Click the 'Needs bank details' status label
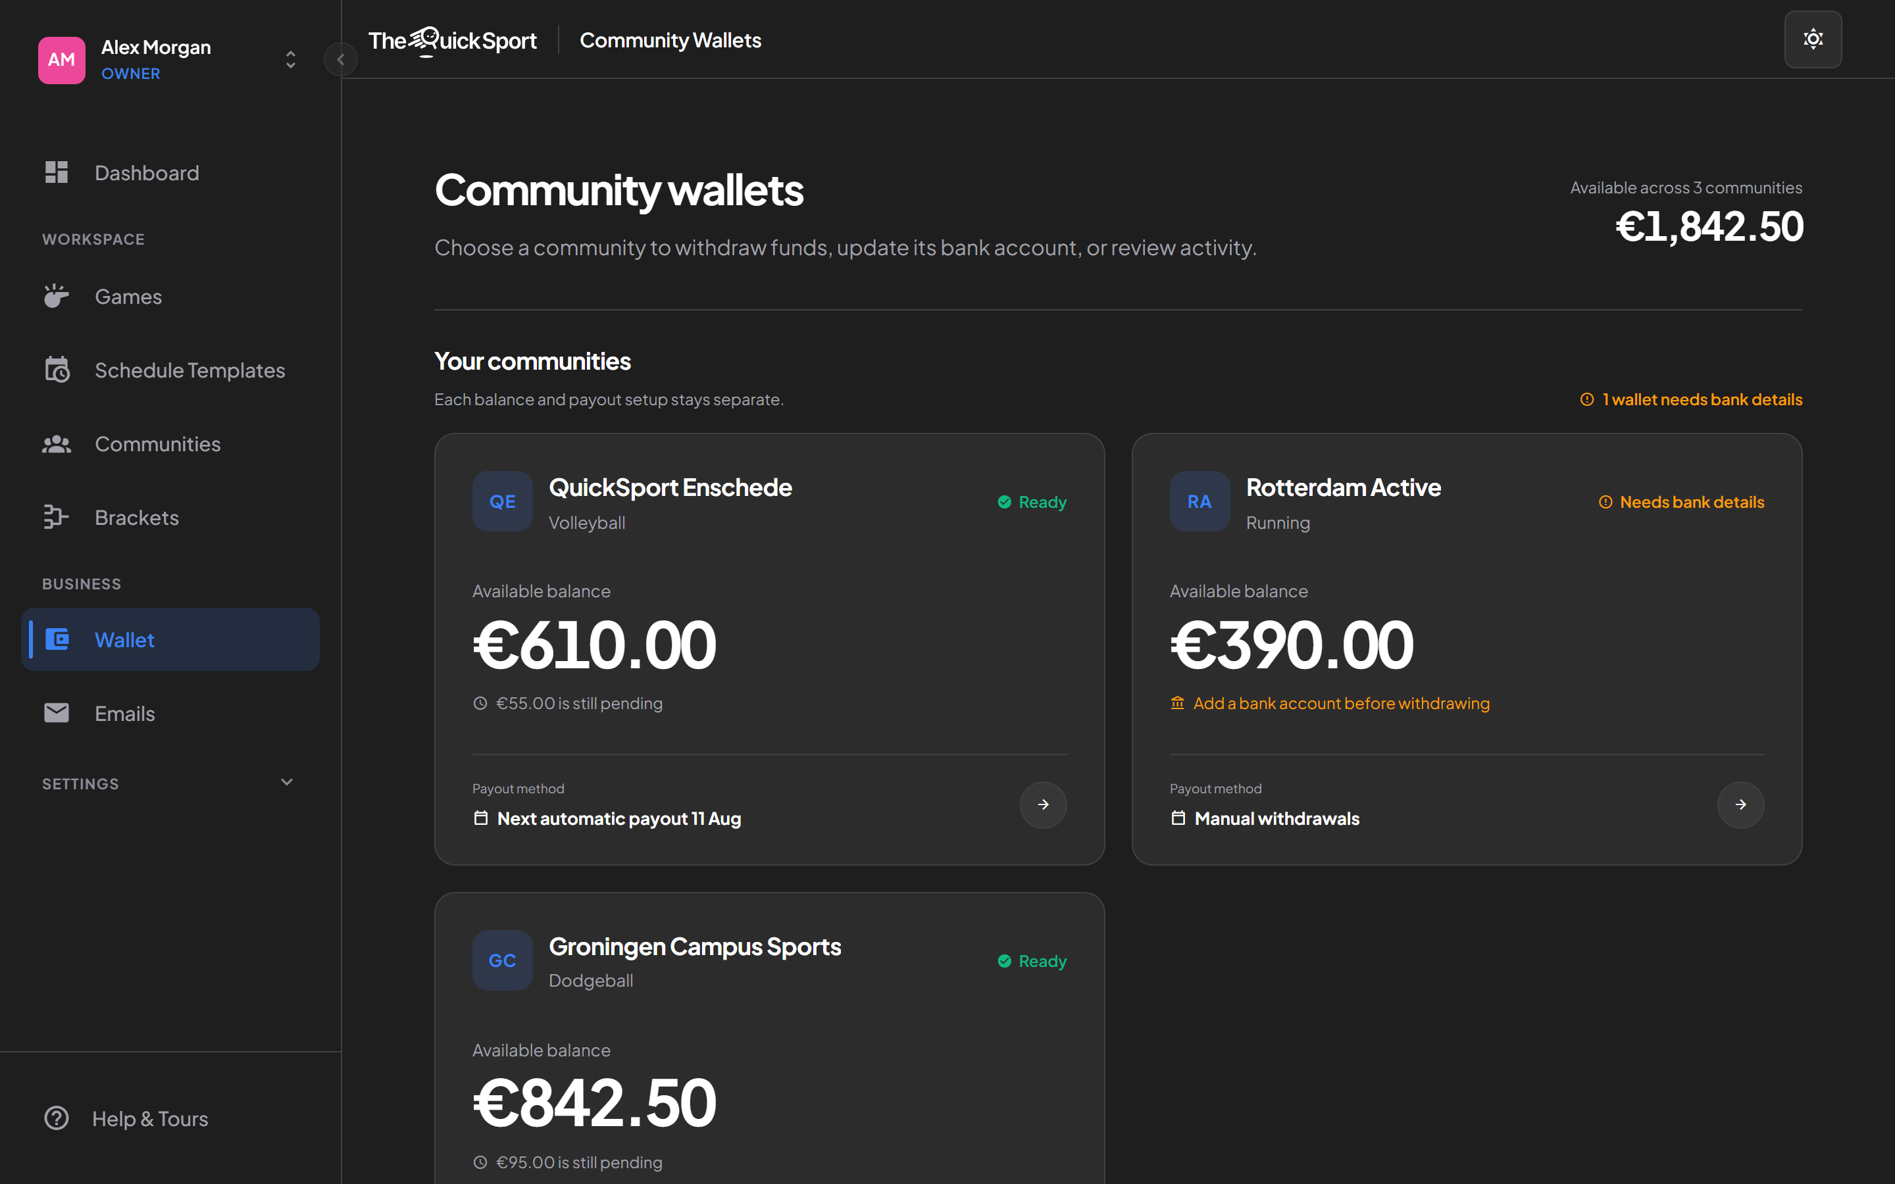Viewport: 1895px width, 1184px height. click(x=1692, y=502)
